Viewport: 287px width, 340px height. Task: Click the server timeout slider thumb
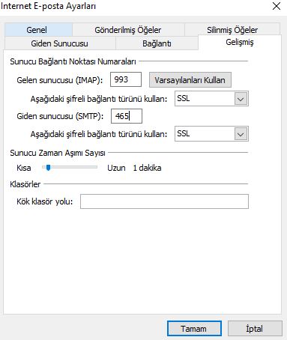click(48, 168)
